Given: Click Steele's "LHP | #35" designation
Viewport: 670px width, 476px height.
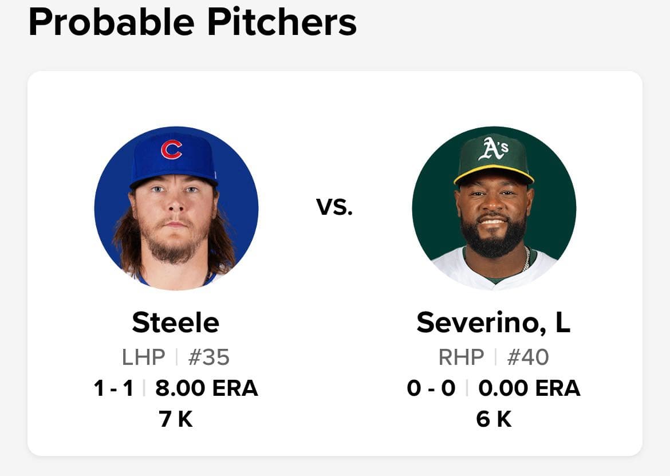Looking at the screenshot, I should pos(175,357).
